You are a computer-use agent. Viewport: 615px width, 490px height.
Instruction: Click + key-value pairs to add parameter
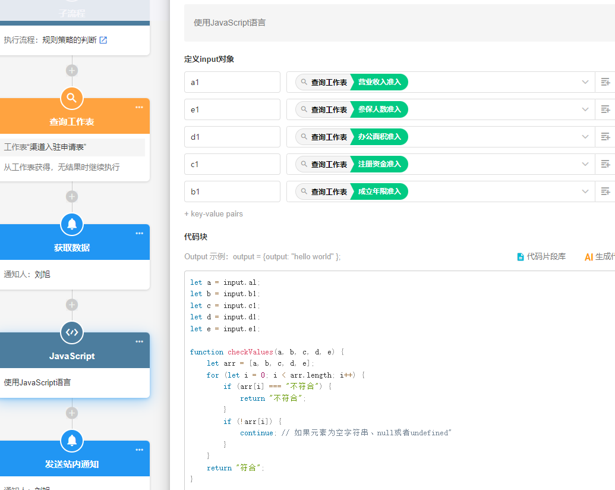click(213, 214)
